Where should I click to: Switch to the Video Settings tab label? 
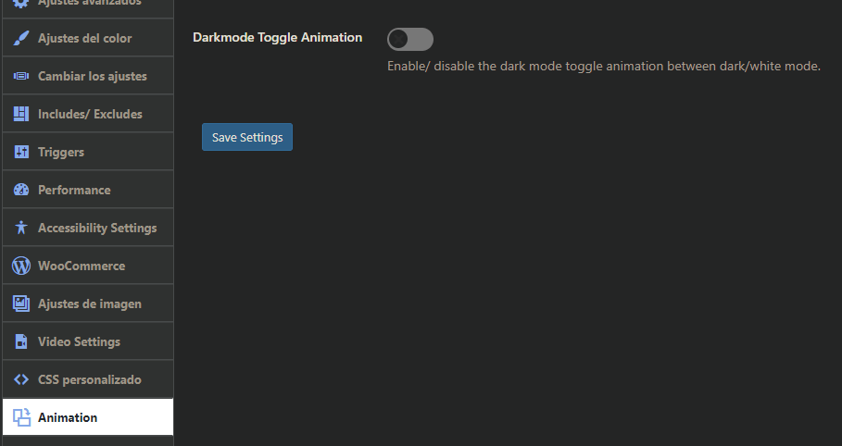click(x=79, y=341)
